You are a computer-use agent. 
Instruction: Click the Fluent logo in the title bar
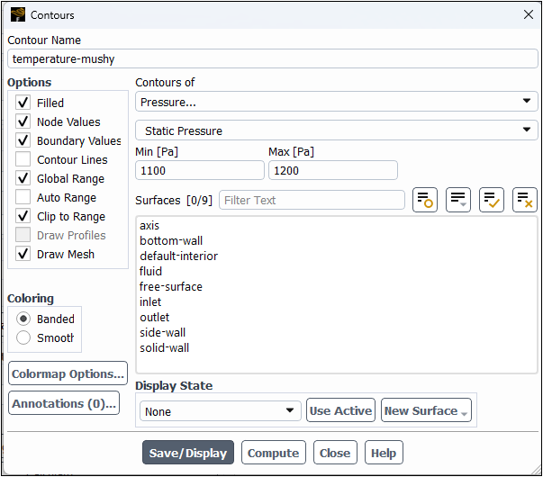click(17, 14)
